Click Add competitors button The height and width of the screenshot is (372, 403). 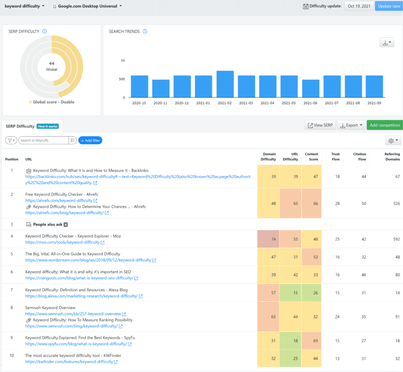[385, 125]
